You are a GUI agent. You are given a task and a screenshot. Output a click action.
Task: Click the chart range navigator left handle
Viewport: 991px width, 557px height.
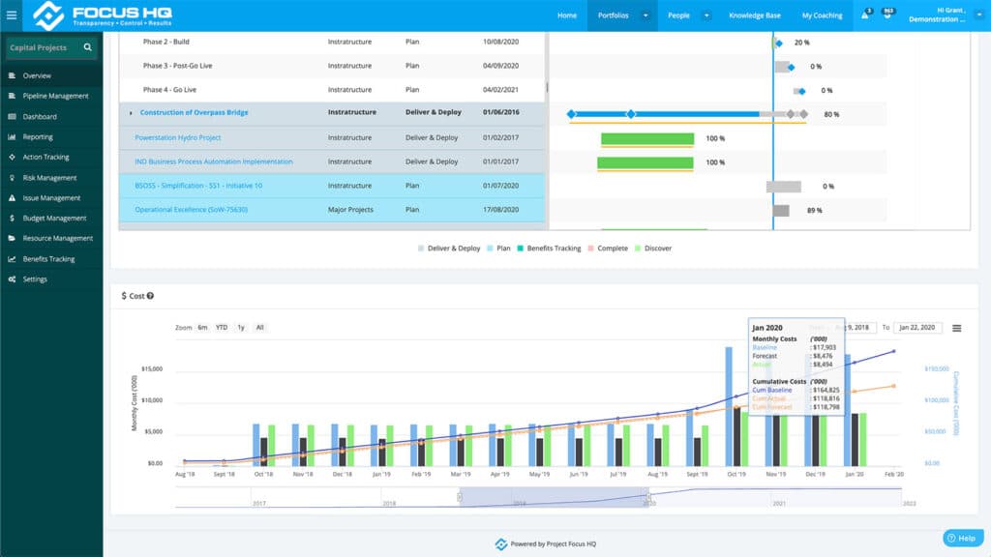coord(461,496)
